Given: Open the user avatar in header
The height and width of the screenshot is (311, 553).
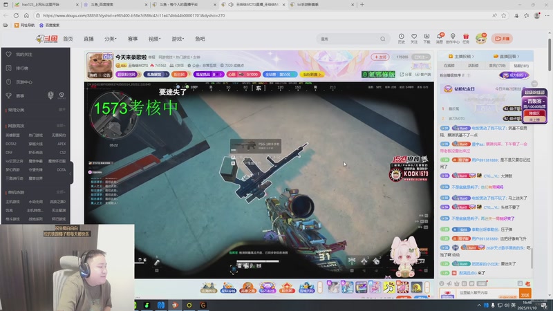Looking at the screenshot, I should 481,39.
